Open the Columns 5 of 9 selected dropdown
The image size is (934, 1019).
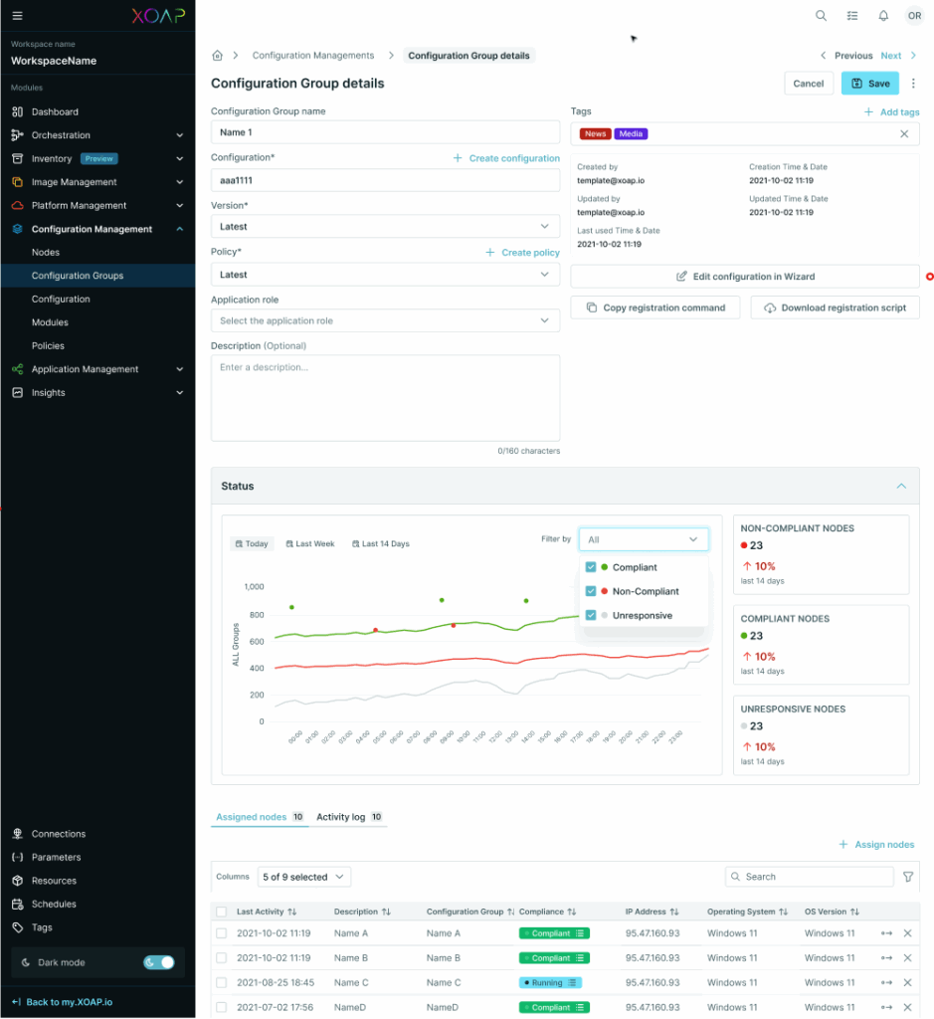(x=303, y=877)
